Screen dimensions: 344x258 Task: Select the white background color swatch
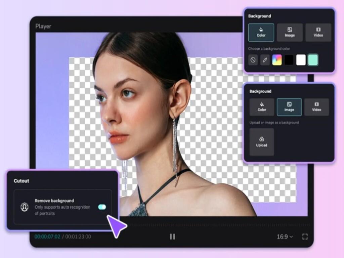tap(301, 60)
